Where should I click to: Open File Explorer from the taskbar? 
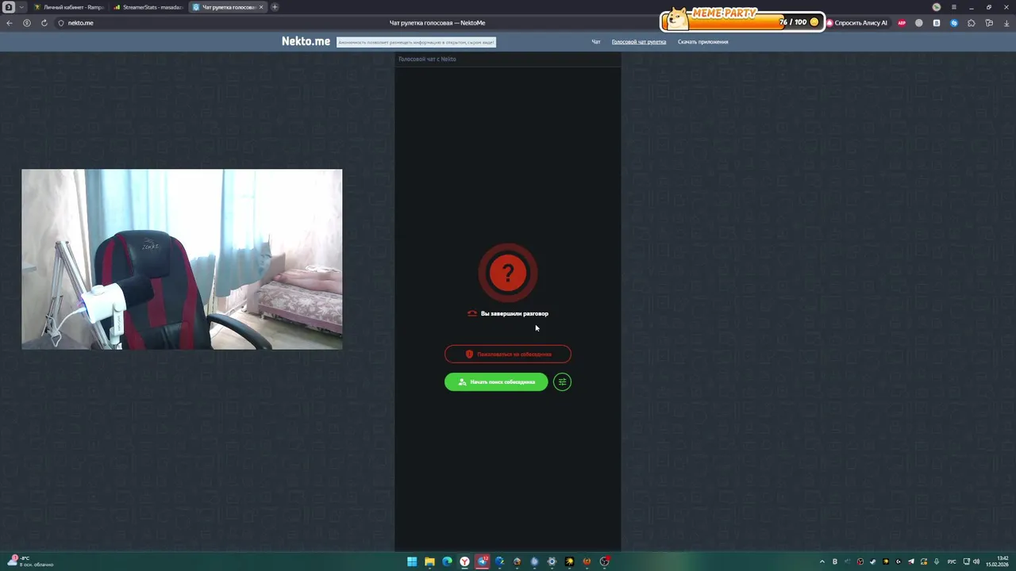(429, 561)
